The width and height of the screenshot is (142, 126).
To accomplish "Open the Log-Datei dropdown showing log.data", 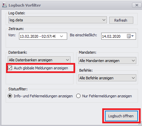I will (x=57, y=20).
